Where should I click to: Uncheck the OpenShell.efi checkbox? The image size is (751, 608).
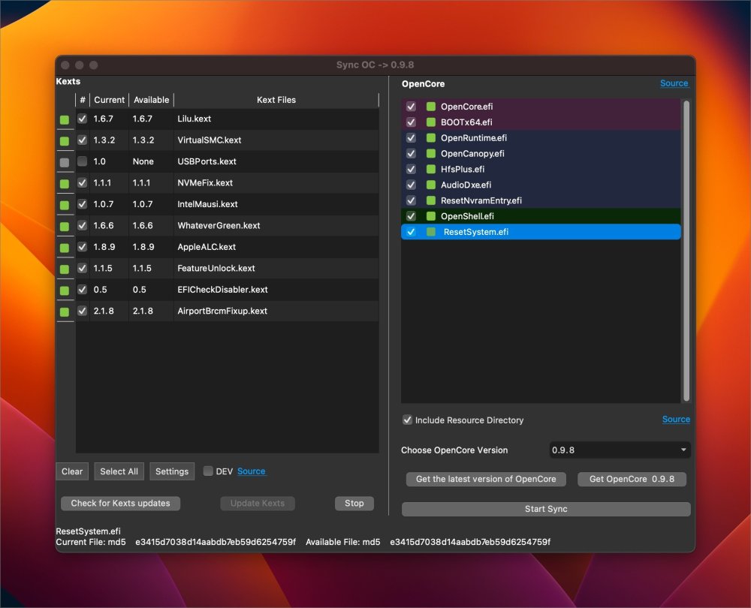(x=411, y=216)
